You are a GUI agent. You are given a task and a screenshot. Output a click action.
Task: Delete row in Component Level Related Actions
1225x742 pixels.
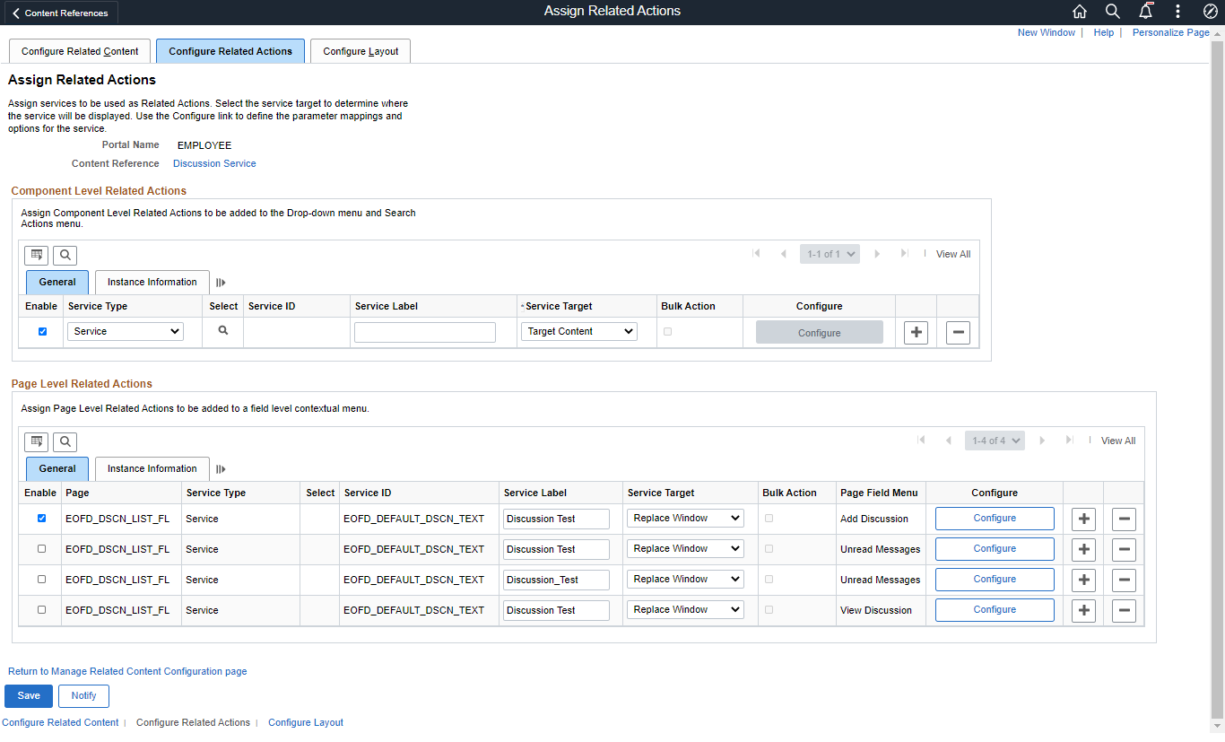(x=958, y=333)
